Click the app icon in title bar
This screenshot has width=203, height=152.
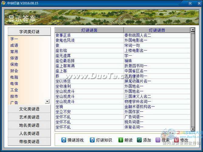[3, 3]
